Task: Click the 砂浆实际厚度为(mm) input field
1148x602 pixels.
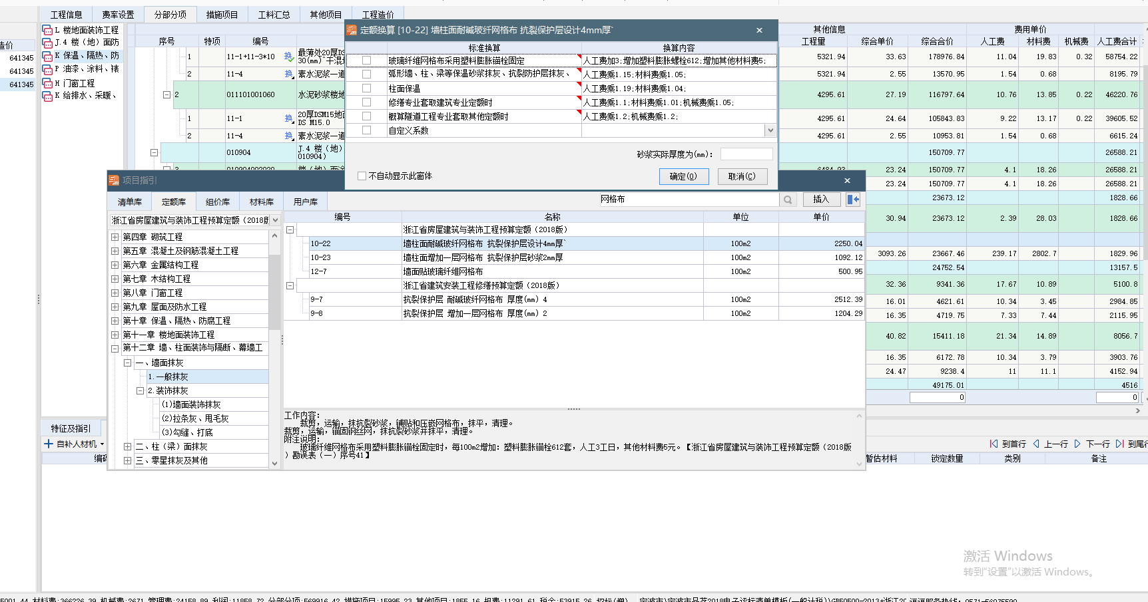Action: [x=746, y=154]
